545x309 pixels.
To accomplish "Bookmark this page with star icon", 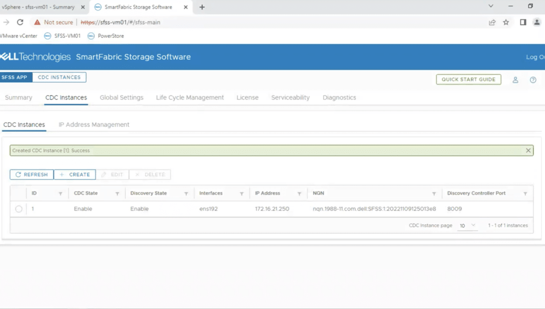I will [x=506, y=22].
